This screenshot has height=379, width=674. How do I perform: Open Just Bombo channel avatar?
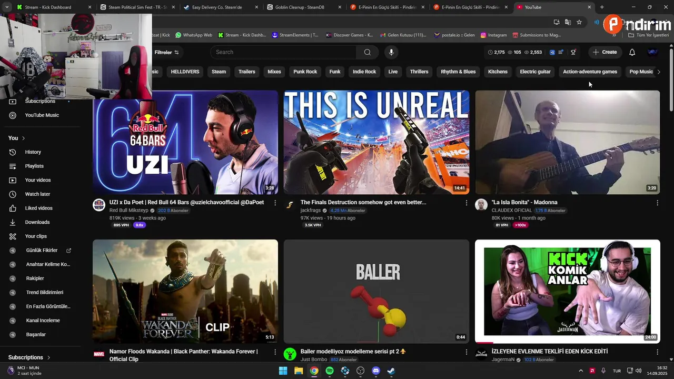coord(290,354)
